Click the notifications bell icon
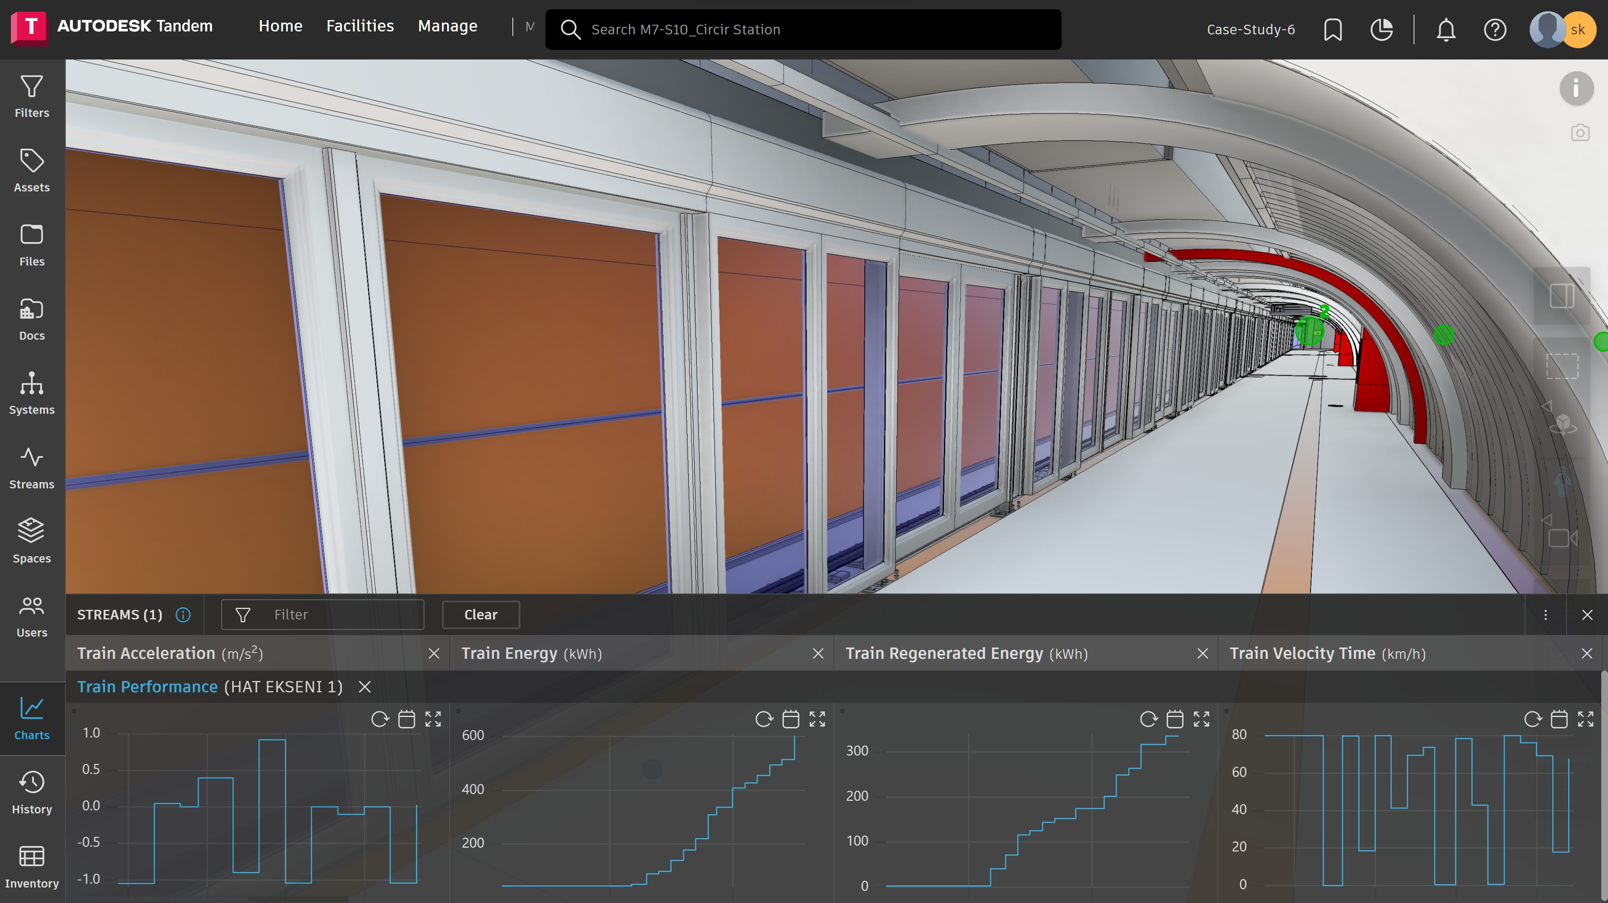 click(x=1446, y=29)
